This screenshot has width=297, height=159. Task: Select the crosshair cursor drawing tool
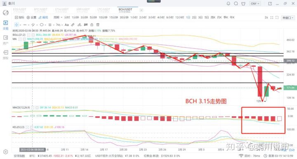tap(16, 25)
